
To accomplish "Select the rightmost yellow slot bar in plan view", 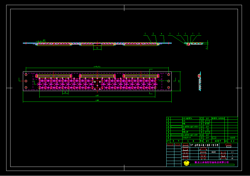I will [x=141, y=76].
